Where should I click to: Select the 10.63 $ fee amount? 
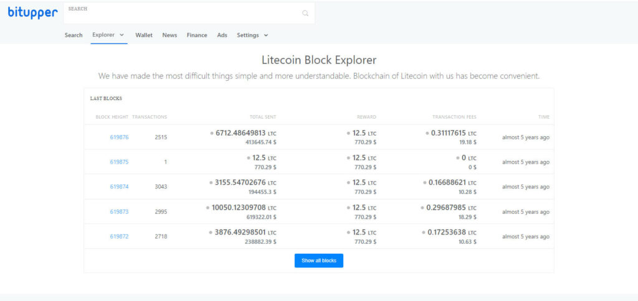click(x=467, y=242)
